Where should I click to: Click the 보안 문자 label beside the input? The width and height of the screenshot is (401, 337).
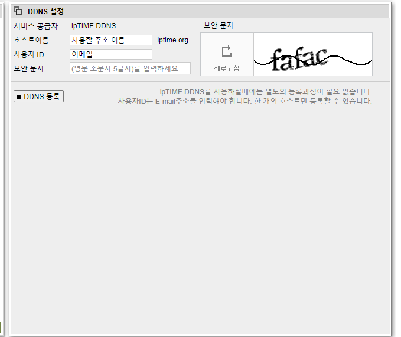pos(29,68)
